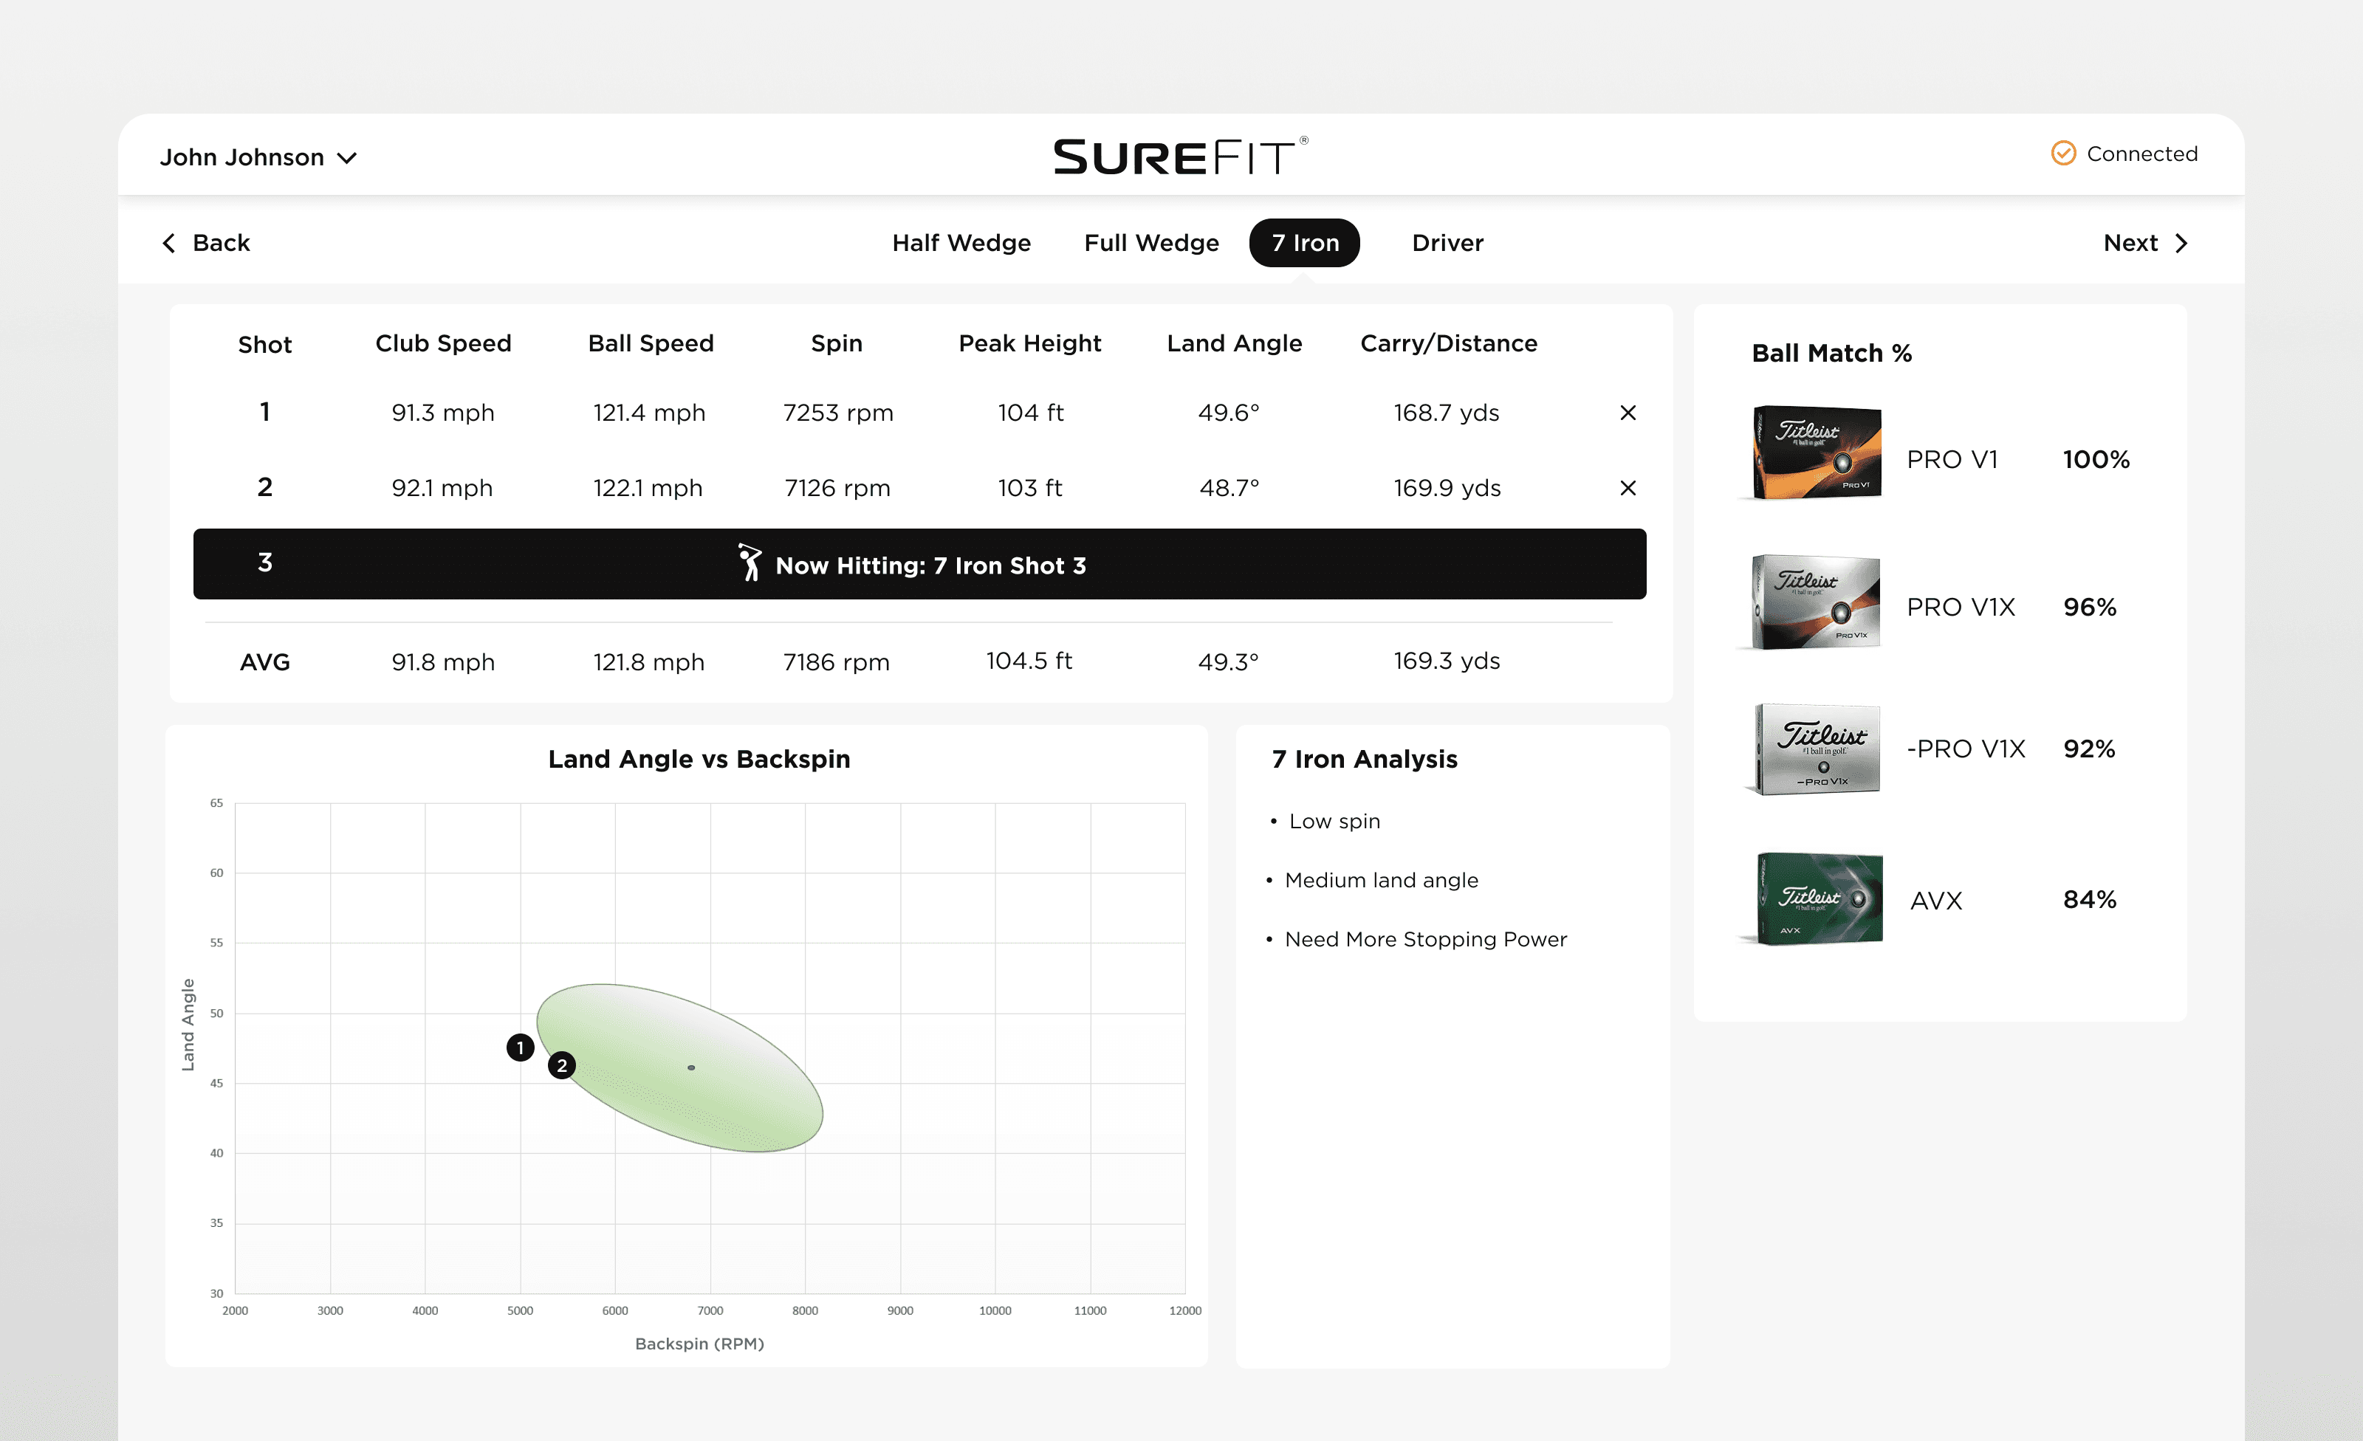
Task: Select shot marker 2 on the chart
Action: coord(561,1065)
